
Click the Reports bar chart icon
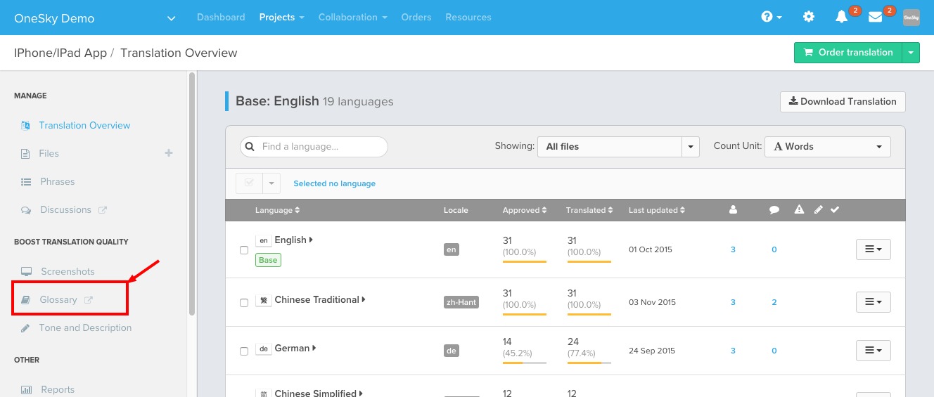coord(27,389)
